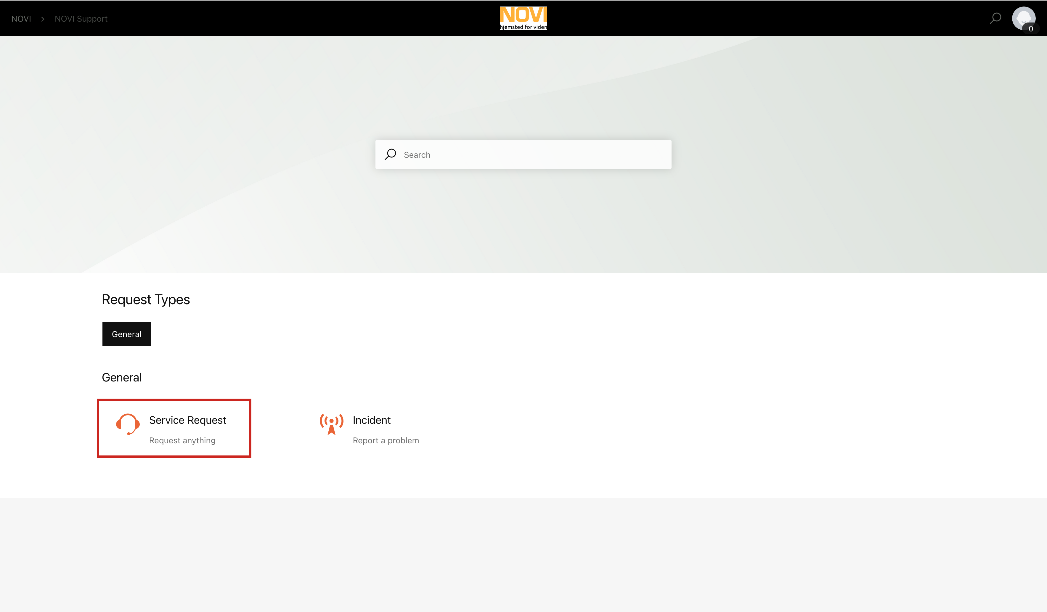Open the Service Request title link
This screenshot has height=612, width=1047.
[x=187, y=420]
